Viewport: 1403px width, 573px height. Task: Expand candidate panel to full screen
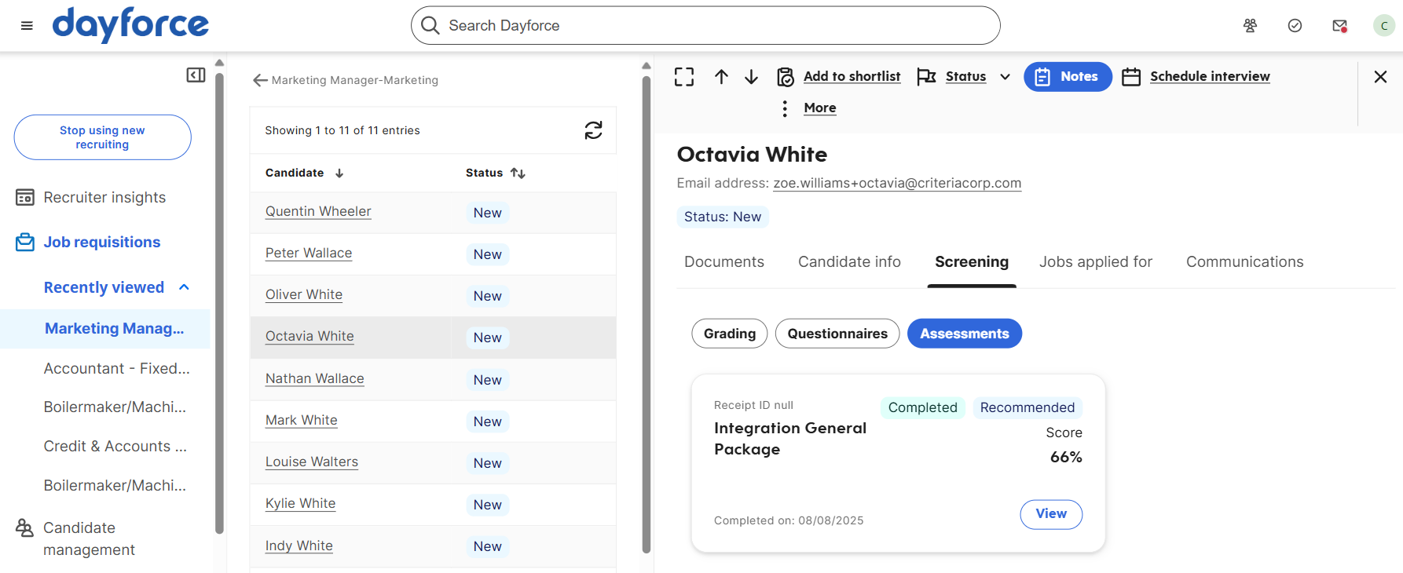tap(684, 77)
